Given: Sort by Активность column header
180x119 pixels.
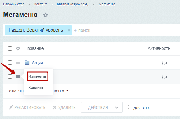Looking at the screenshot, I should pyautogui.click(x=159, y=48).
